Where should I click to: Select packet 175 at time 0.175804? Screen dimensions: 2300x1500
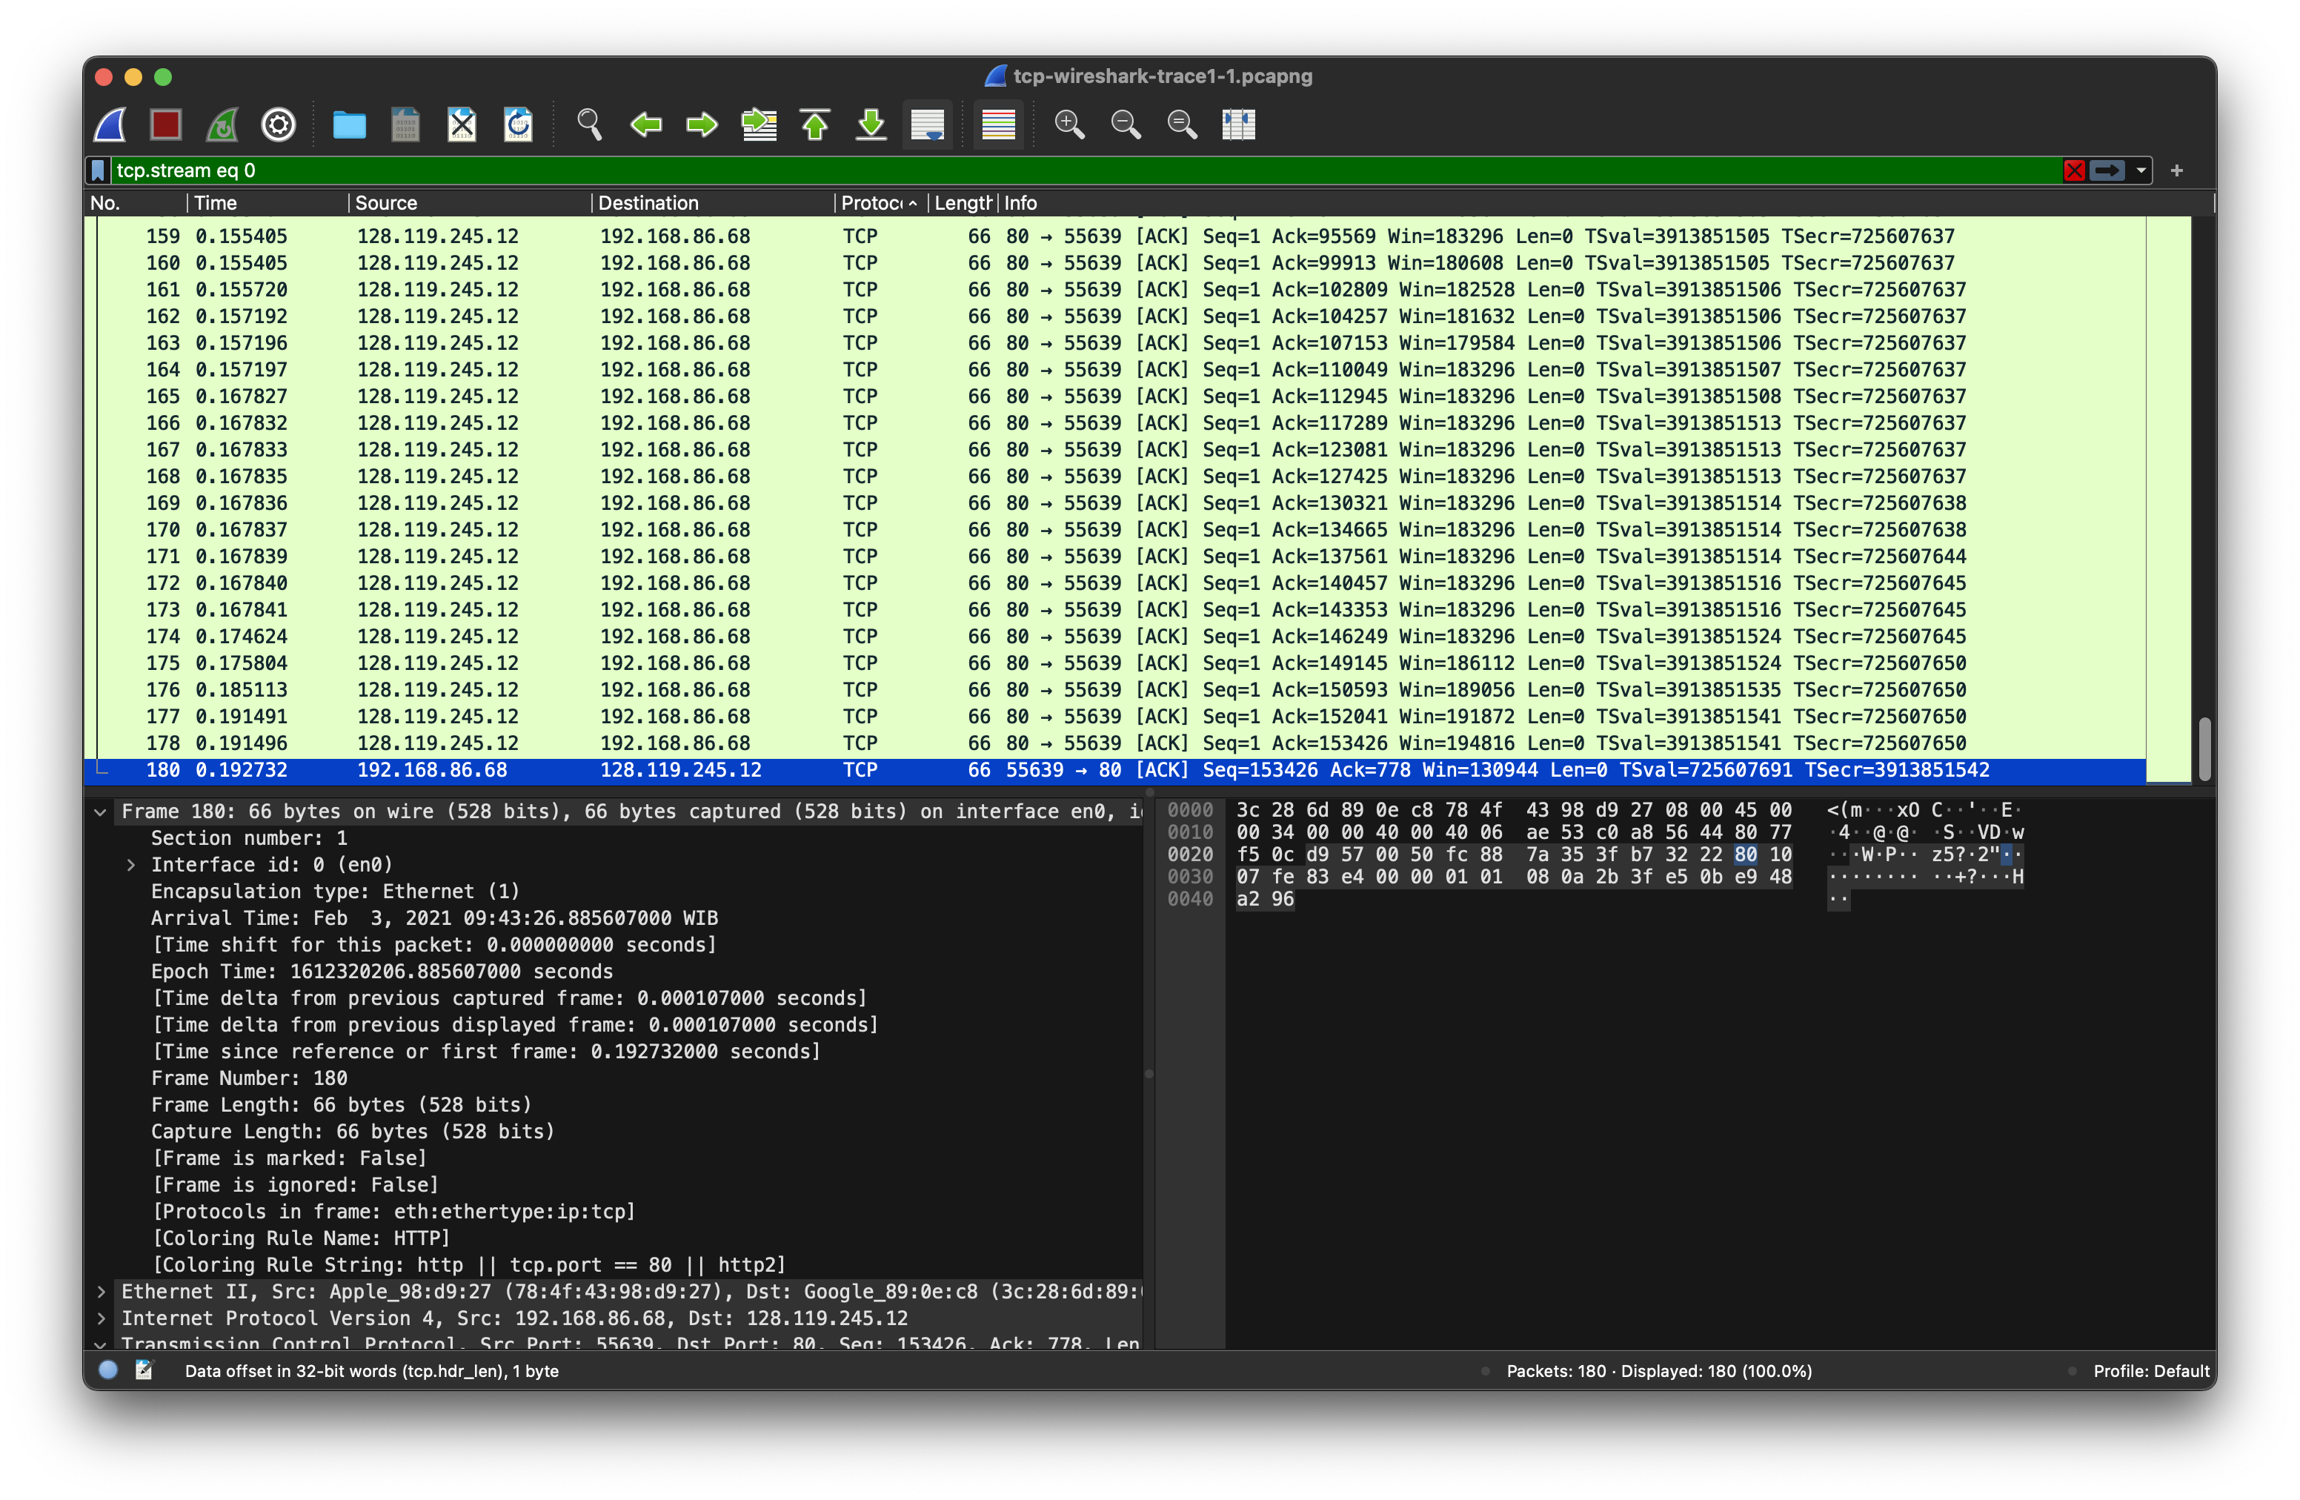(1116, 664)
